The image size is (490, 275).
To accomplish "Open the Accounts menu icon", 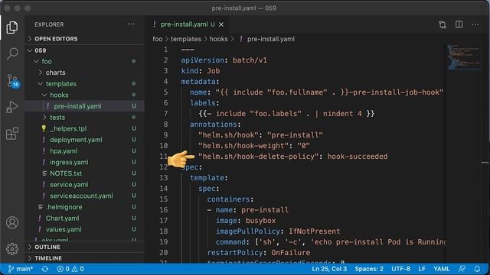I will (12, 222).
